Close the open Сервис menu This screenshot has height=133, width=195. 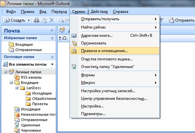click(79, 12)
